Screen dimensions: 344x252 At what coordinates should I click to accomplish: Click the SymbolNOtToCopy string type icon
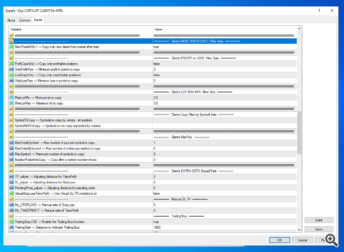click(x=11, y=126)
